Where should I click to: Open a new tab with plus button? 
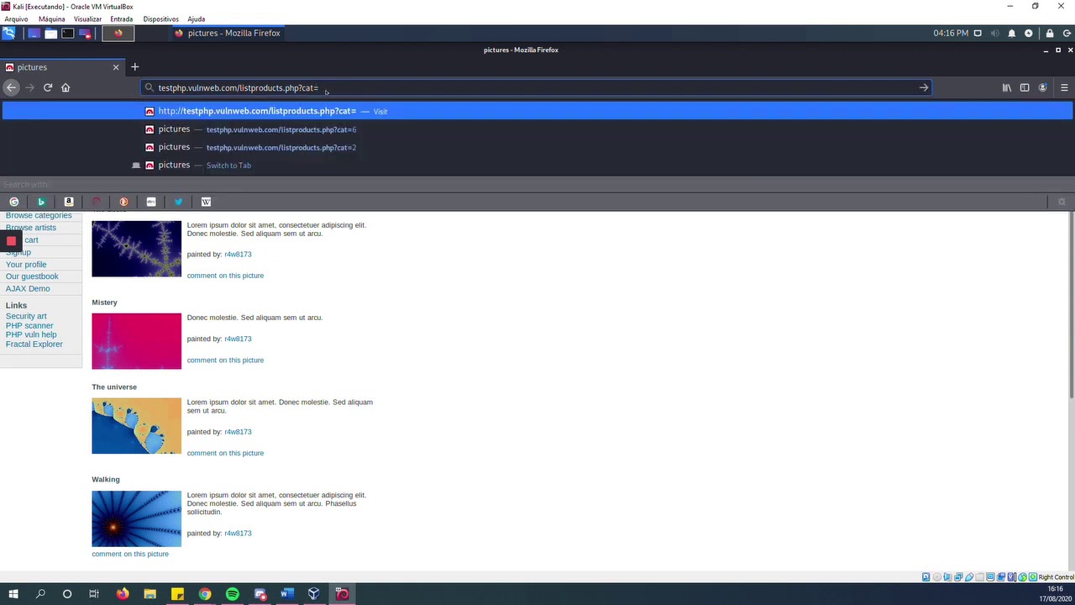click(134, 66)
